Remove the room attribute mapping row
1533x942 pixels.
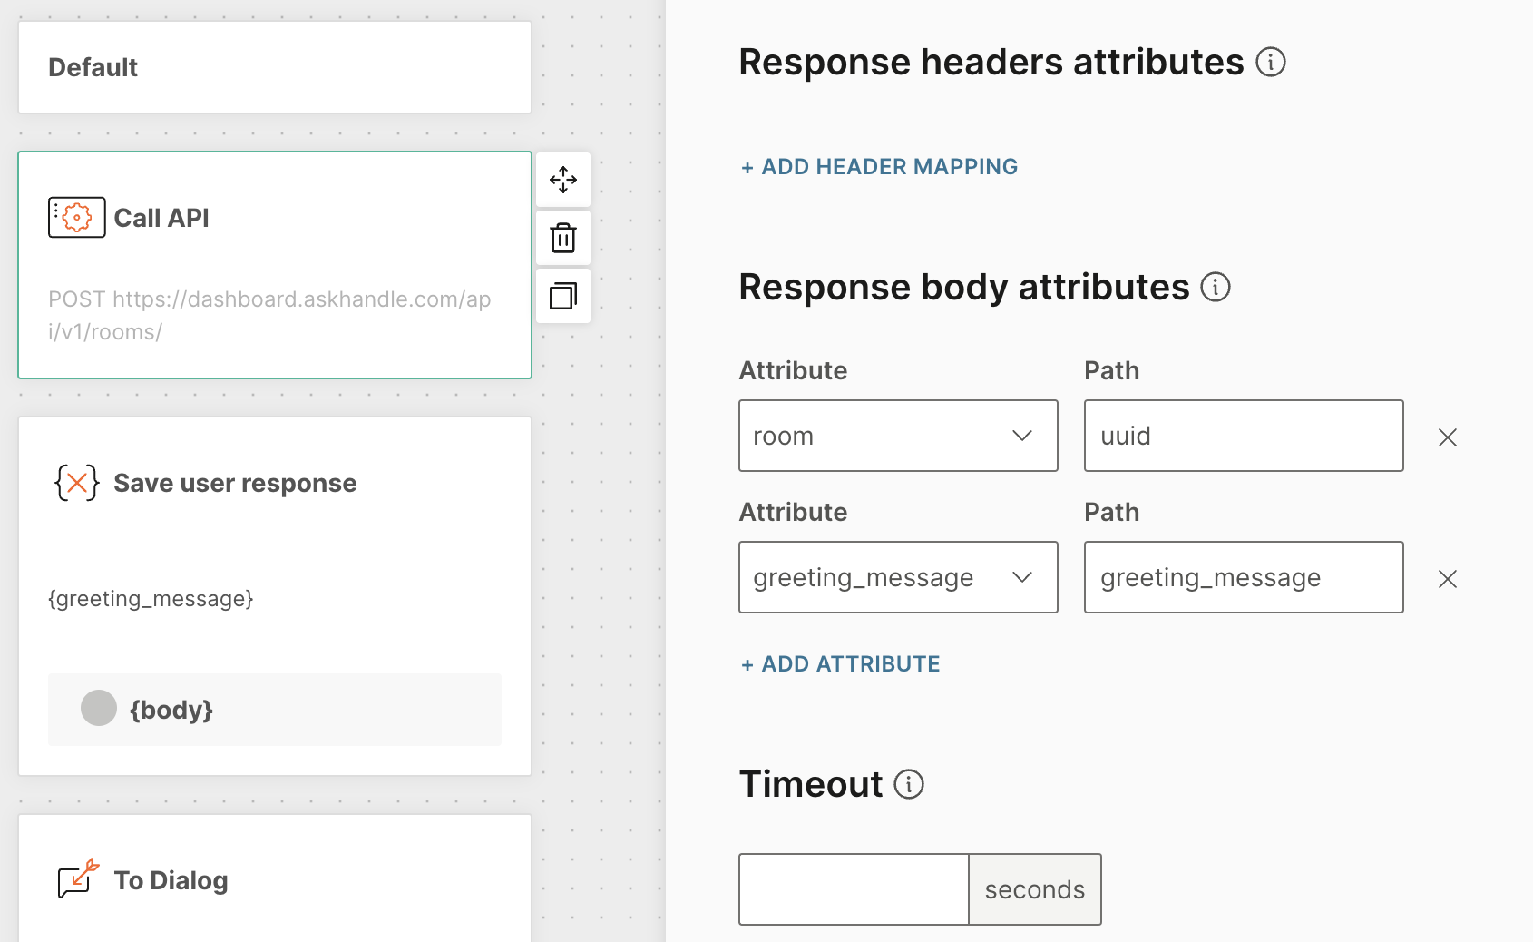(1447, 437)
